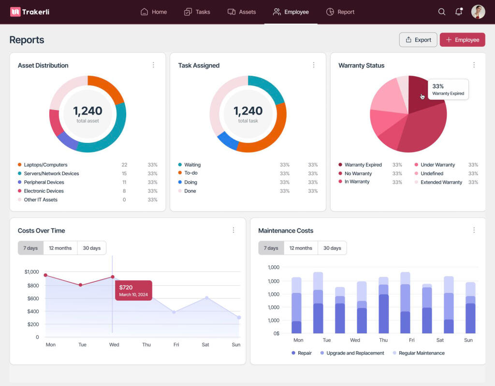
Task: Click the Trakerli logo icon
Action: pos(15,12)
